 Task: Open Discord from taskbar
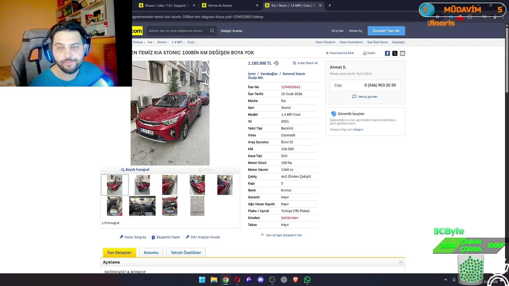click(260, 280)
